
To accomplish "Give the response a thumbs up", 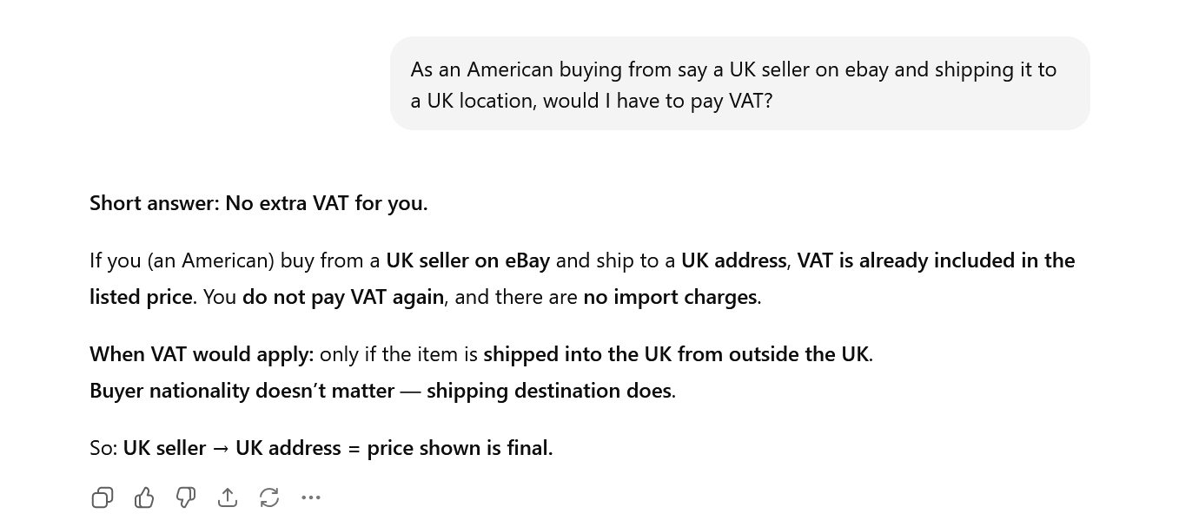I will 144,497.
